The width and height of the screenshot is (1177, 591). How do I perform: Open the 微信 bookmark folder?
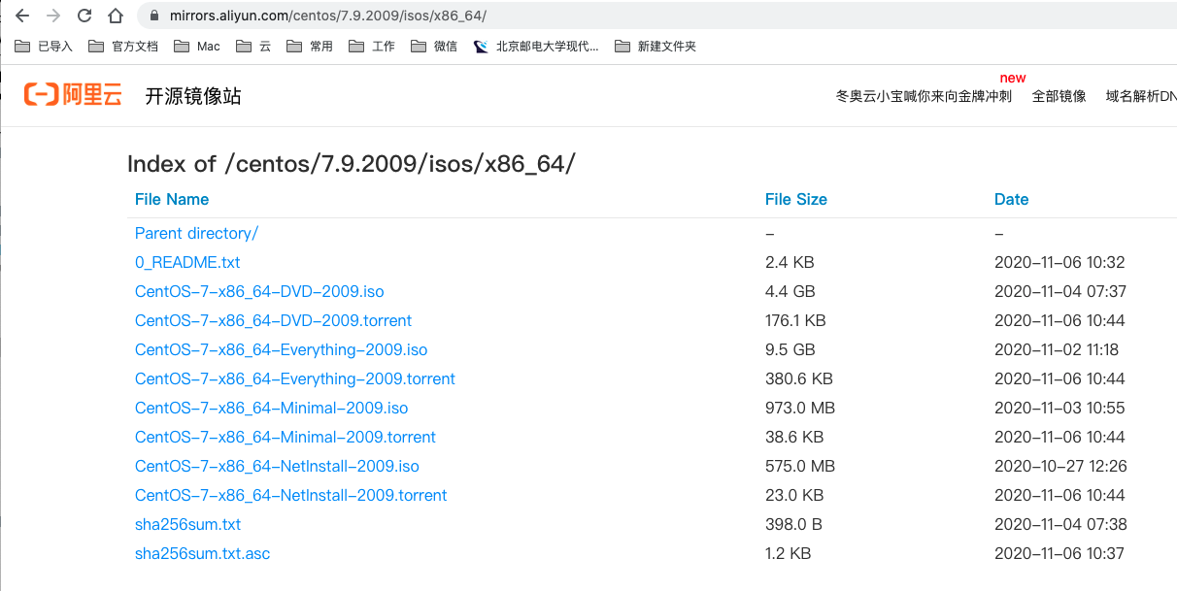point(434,46)
